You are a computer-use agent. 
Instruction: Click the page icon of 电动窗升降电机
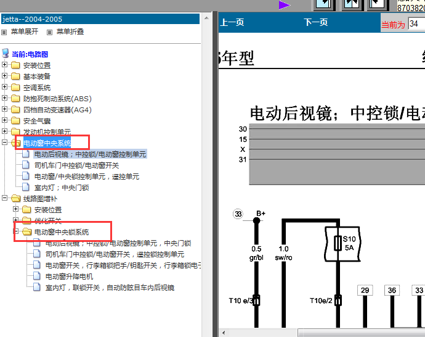[x=37, y=276]
